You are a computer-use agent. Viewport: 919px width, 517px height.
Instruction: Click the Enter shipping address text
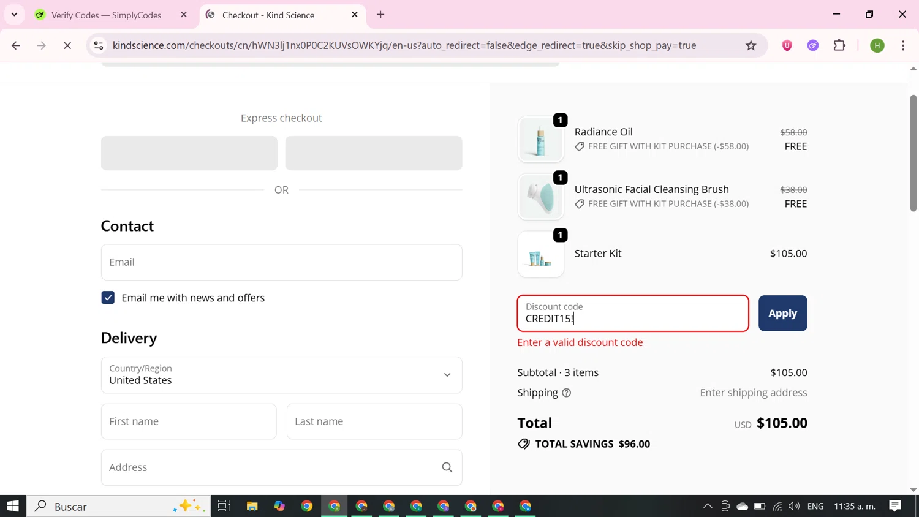pos(754,393)
